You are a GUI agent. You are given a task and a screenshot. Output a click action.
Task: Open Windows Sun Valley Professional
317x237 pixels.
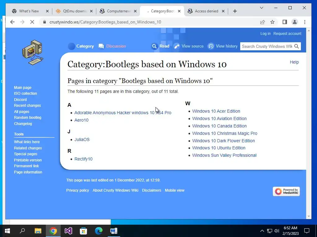tap(224, 156)
